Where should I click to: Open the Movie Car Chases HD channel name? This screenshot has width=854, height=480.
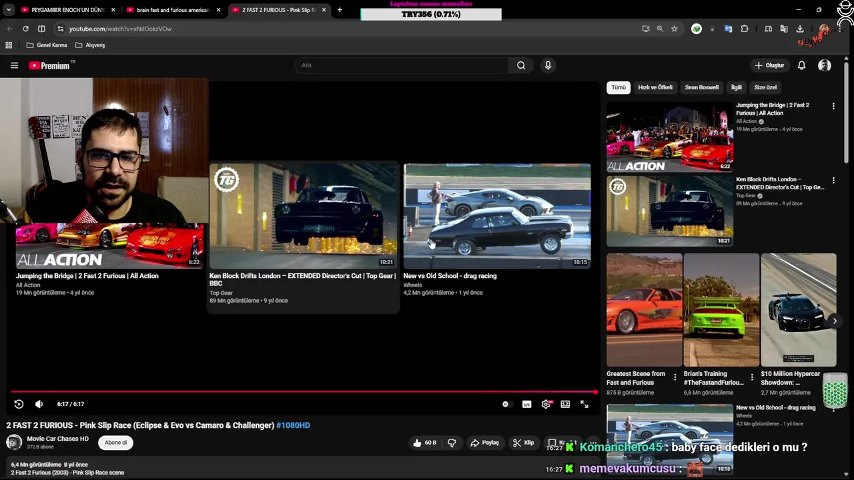tap(57, 439)
